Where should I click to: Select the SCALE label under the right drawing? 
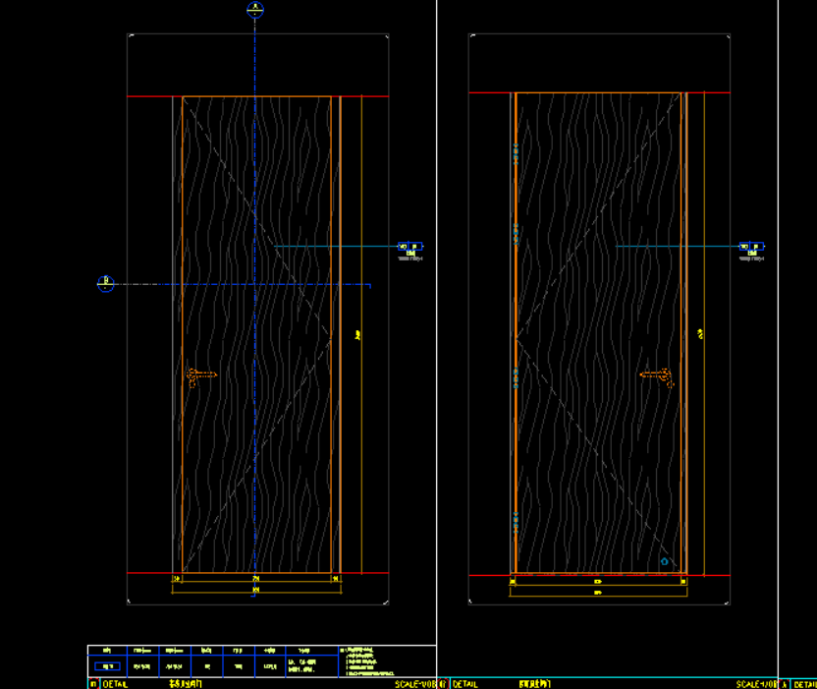(757, 683)
